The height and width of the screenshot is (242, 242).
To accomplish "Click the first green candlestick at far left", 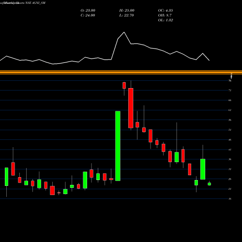I will tap(6, 177).
